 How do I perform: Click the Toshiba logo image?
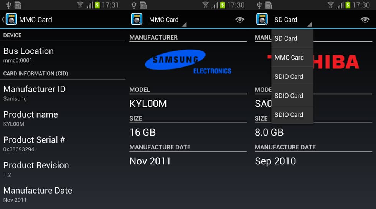pos(336,62)
